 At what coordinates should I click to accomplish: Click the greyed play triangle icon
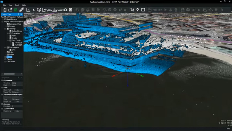[166, 10]
